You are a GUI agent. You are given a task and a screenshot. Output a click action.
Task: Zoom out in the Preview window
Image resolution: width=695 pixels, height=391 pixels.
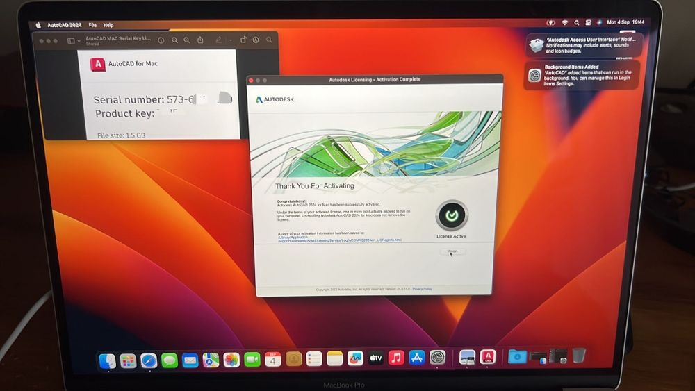coord(174,40)
